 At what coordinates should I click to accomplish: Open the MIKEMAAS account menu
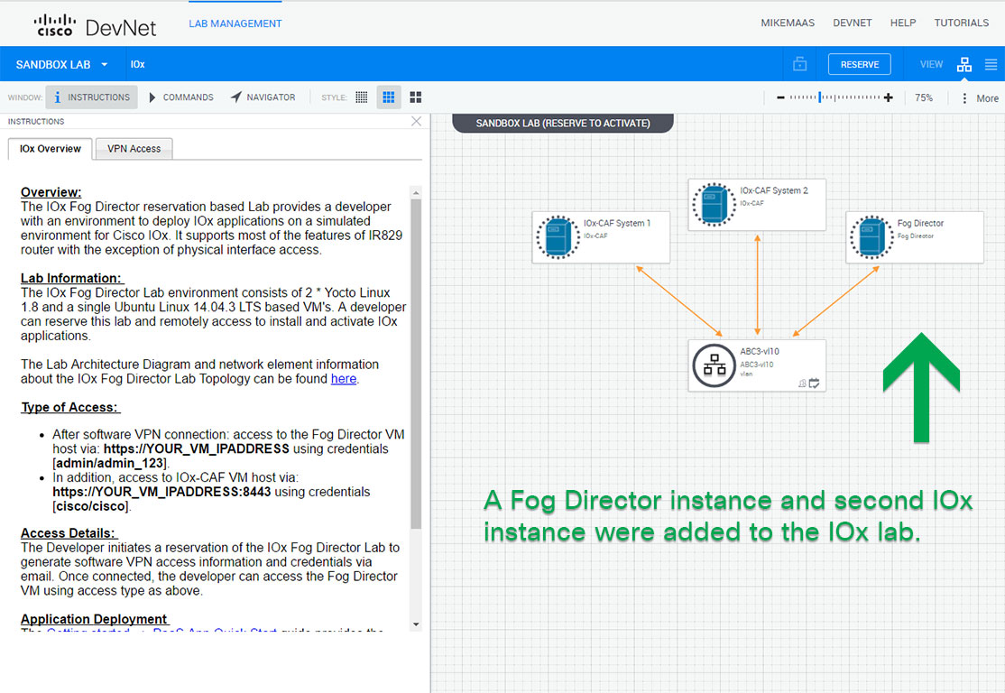coord(787,23)
